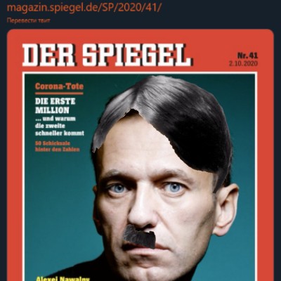
Task: Click the 'Перевести твит' translate link
Action: tap(29, 20)
